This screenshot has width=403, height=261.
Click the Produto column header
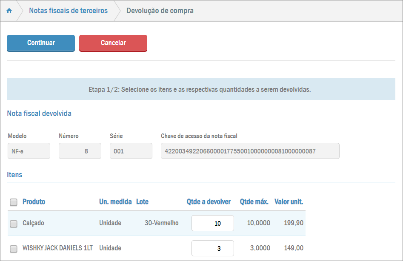pos(34,201)
